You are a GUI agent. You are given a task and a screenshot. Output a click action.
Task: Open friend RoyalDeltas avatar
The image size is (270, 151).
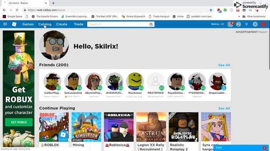click(176, 81)
